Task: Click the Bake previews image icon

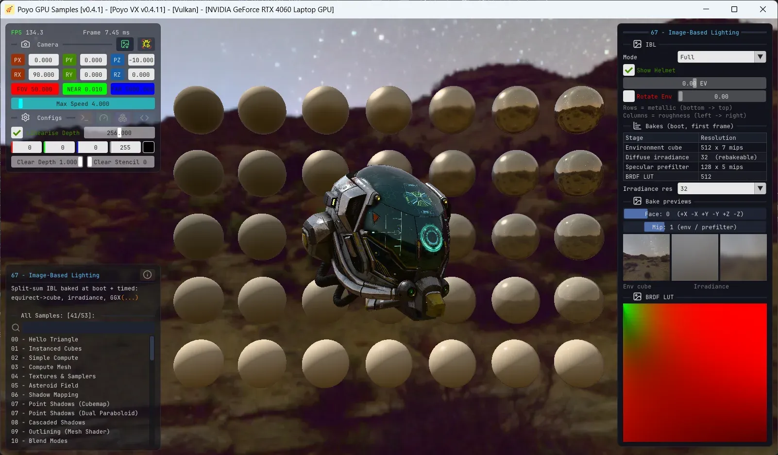Action: [637, 201]
